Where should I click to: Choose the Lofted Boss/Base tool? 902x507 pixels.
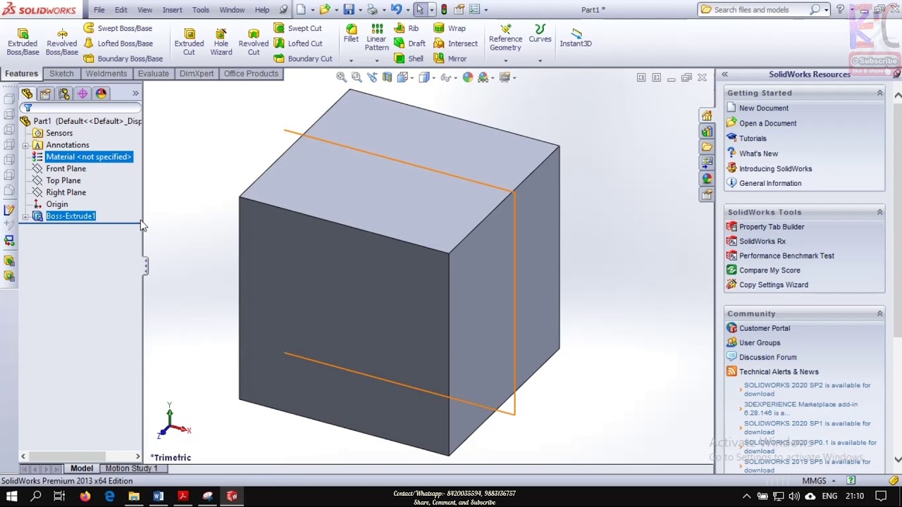point(118,44)
